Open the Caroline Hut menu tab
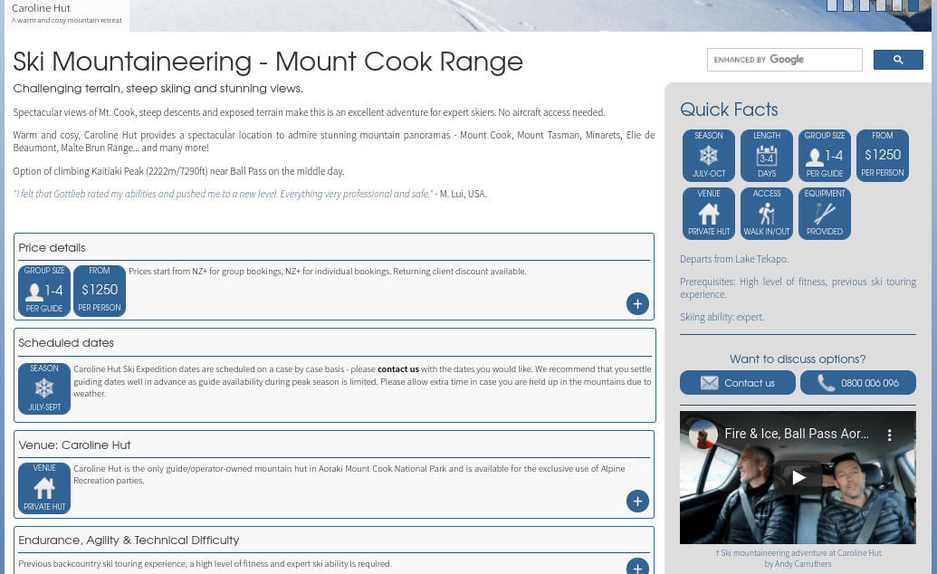This screenshot has height=574, width=937. (x=66, y=14)
